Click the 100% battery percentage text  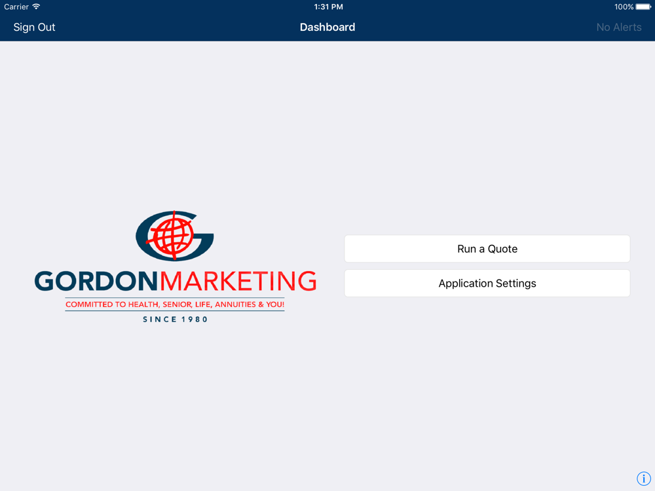pyautogui.click(x=624, y=7)
